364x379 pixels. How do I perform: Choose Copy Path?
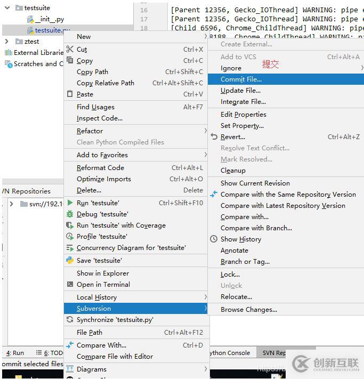(x=136, y=71)
